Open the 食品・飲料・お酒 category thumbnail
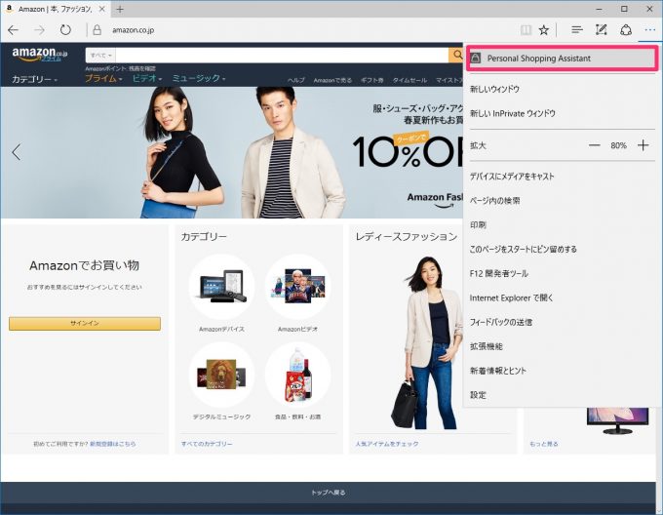The width and height of the screenshot is (663, 515). [x=297, y=375]
